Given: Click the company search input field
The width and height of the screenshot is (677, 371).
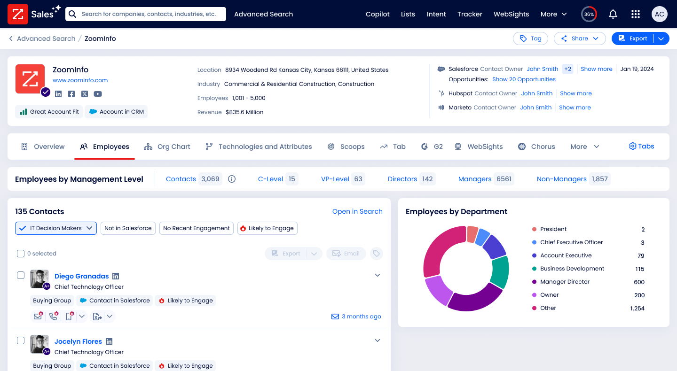Looking at the screenshot, I should (146, 14).
